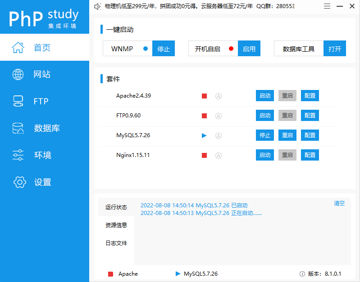
Task: Click the 版本: 8.1.0.1 text
Action: (x=324, y=274)
